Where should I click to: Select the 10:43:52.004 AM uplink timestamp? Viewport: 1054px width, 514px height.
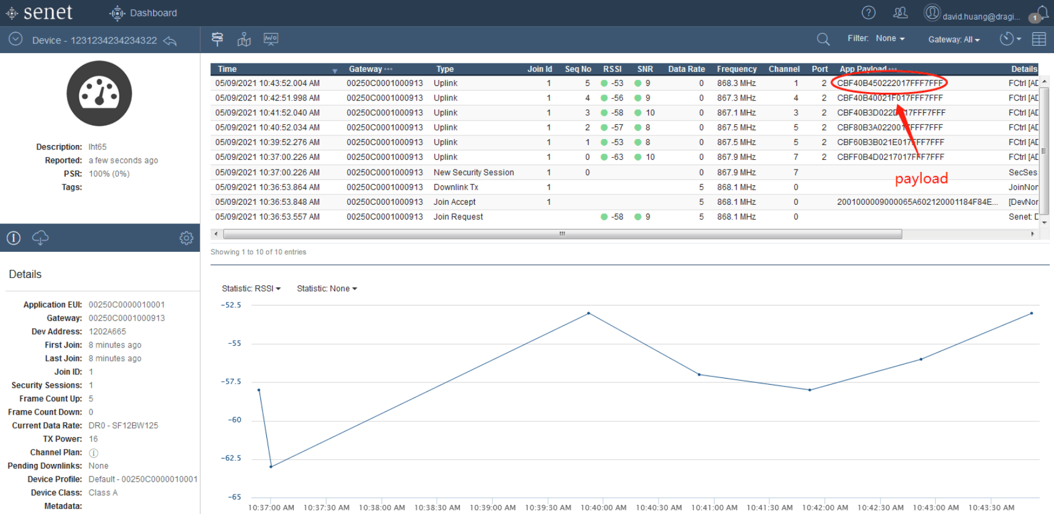(x=267, y=83)
